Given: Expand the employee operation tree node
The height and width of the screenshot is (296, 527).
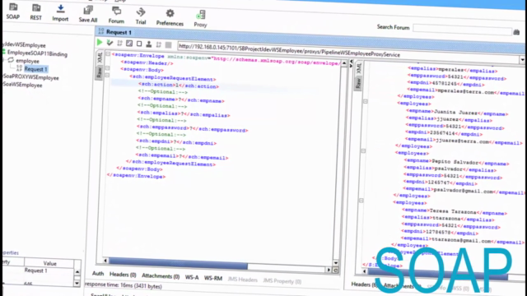Looking at the screenshot, I should (3, 60).
